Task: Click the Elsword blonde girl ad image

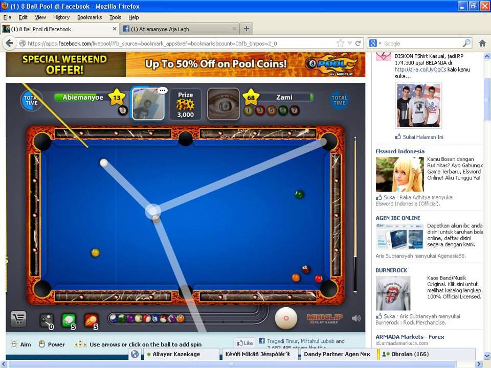Action: coord(399,174)
